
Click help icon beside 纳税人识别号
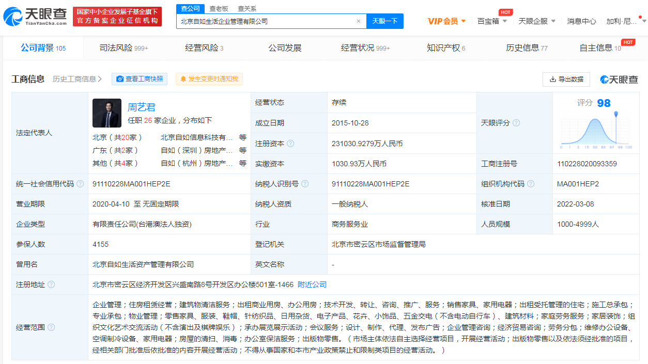tap(305, 184)
